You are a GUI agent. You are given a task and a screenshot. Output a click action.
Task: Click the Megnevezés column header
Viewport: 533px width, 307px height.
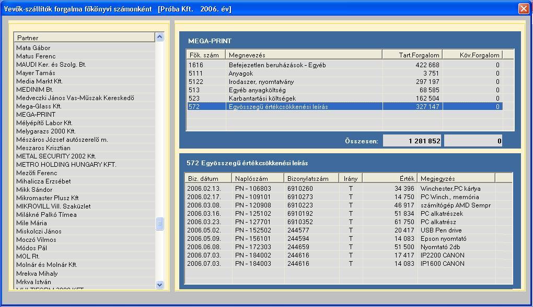pos(304,55)
